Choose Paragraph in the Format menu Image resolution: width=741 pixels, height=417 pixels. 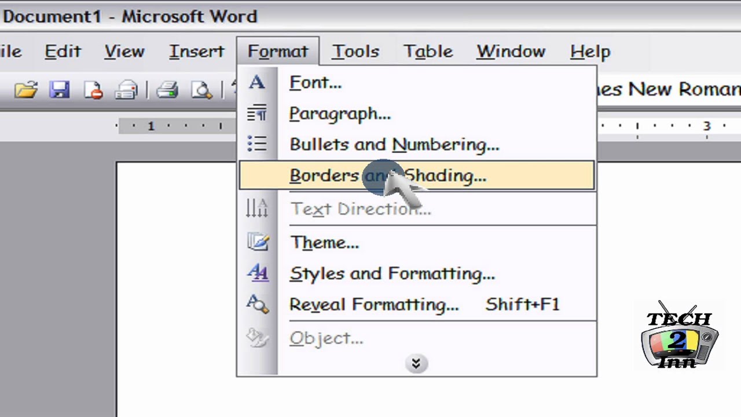[x=340, y=114]
